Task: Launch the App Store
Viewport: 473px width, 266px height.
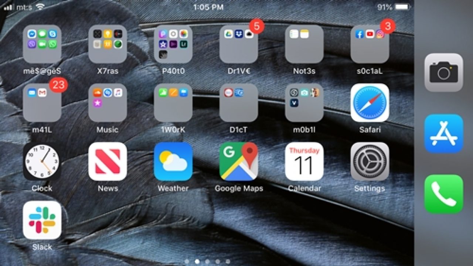Action: tap(443, 133)
